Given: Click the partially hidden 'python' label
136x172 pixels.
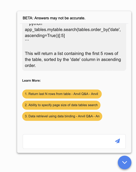Looking at the screenshot, I should 36,24.
